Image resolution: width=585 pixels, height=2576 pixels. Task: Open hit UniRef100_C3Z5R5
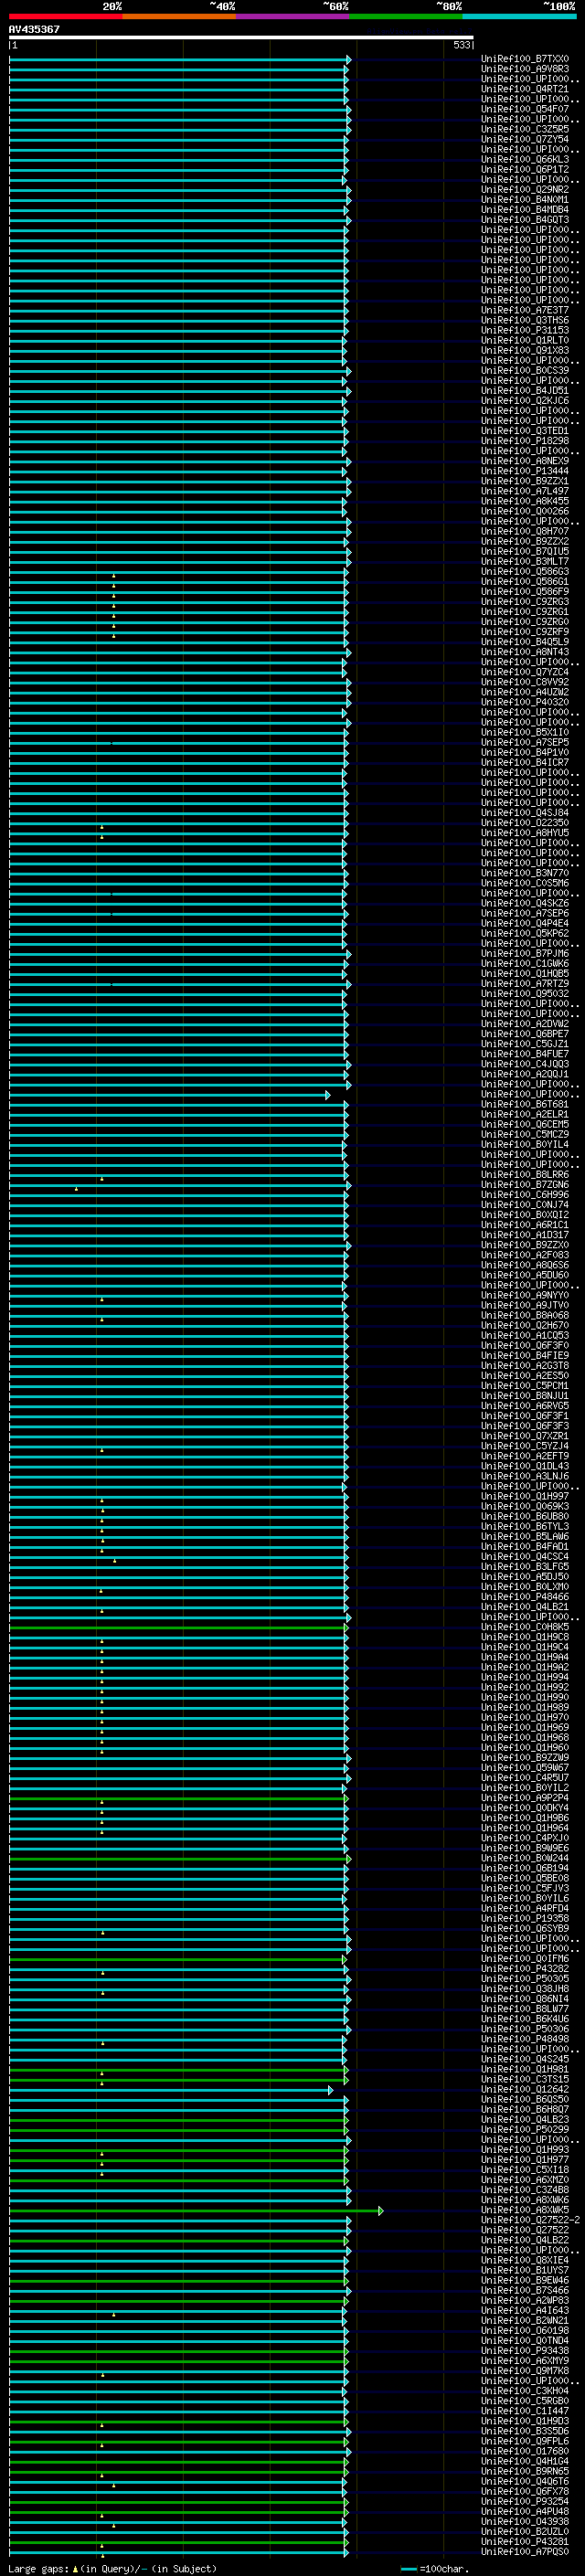(x=525, y=129)
